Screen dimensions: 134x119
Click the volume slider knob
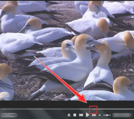[x=107, y=115]
